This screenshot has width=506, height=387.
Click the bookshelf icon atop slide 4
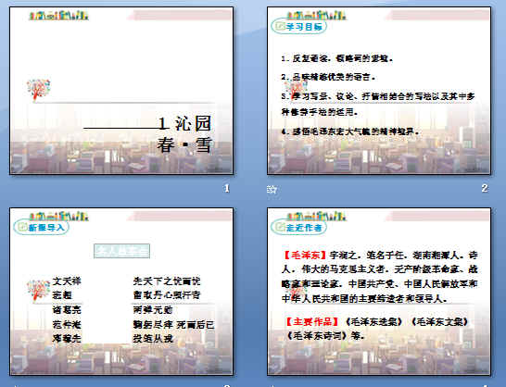(316, 216)
